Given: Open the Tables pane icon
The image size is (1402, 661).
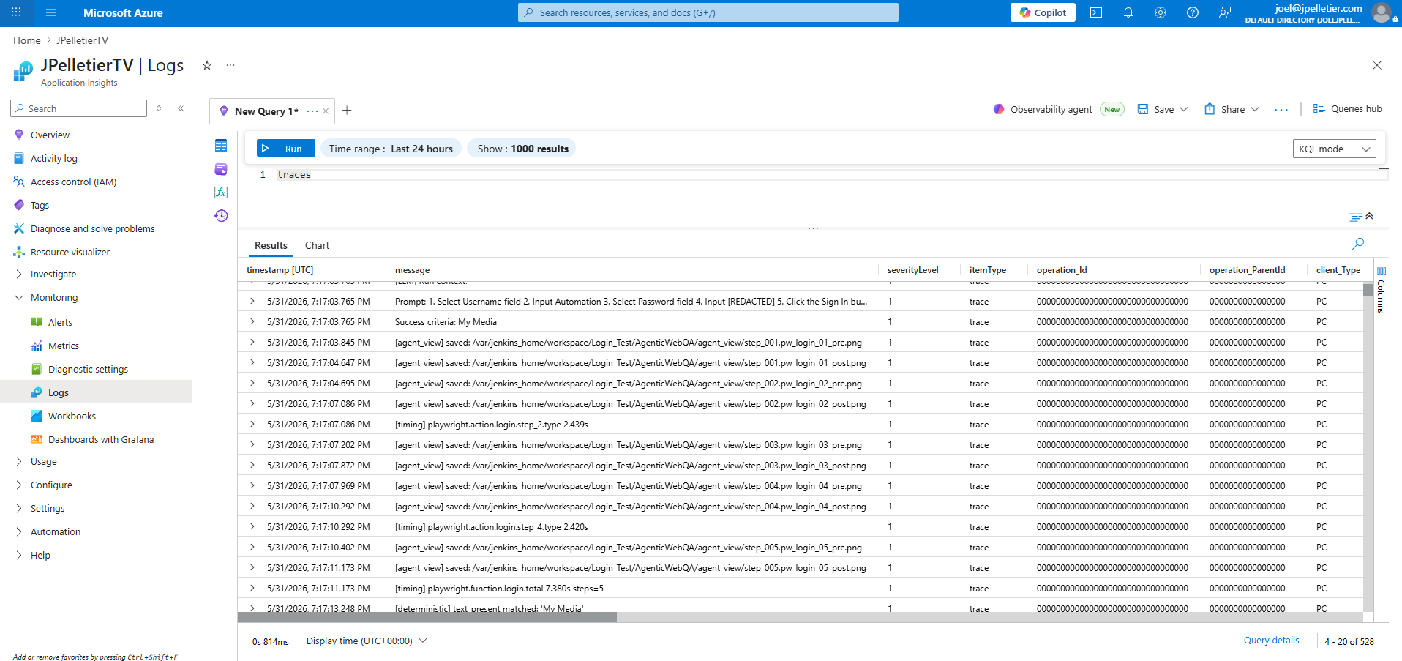Looking at the screenshot, I should tap(221, 146).
